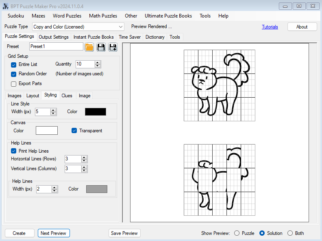
Task: Toggle Transparent canvas checkbox
Action: tap(74, 131)
